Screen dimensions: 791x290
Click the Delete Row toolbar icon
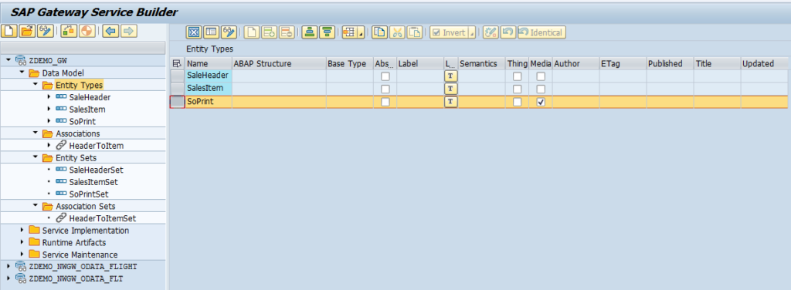pos(287,32)
